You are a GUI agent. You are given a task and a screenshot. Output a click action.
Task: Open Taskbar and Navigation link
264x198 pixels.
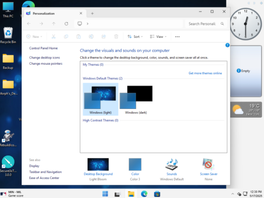(x=45, y=172)
